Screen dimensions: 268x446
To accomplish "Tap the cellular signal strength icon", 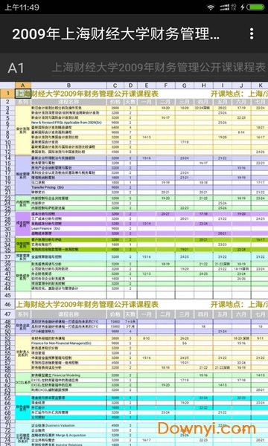I will tap(224, 7).
